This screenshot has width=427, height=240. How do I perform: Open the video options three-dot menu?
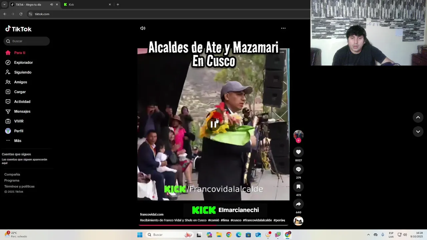(283, 28)
